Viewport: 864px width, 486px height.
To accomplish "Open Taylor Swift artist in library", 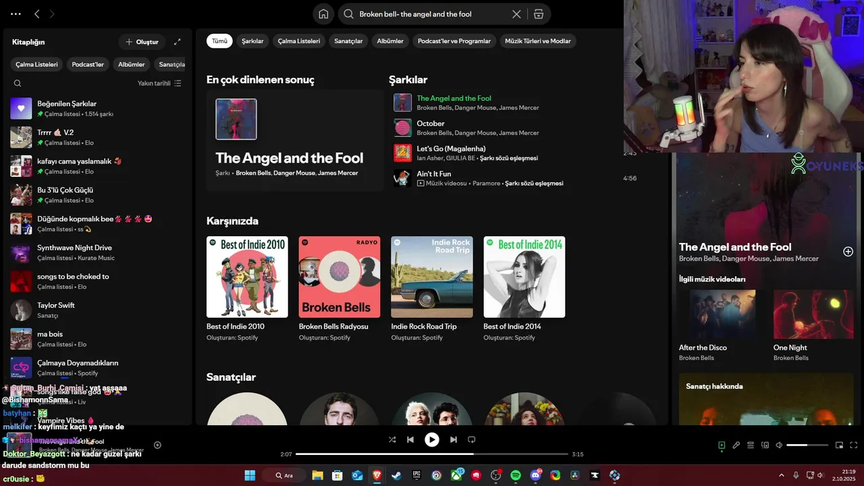I will [x=98, y=310].
